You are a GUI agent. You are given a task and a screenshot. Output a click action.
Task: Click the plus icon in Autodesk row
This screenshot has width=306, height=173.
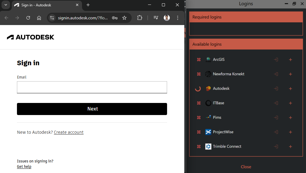click(290, 88)
